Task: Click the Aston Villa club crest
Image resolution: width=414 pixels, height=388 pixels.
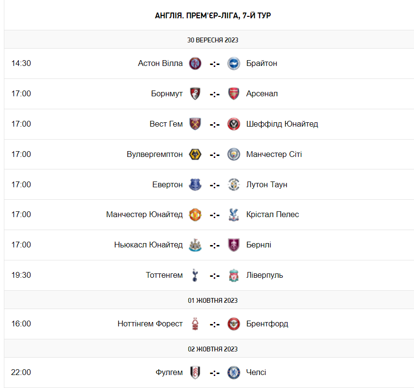Action: click(195, 64)
